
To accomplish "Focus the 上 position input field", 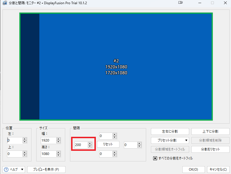I will [15, 154].
